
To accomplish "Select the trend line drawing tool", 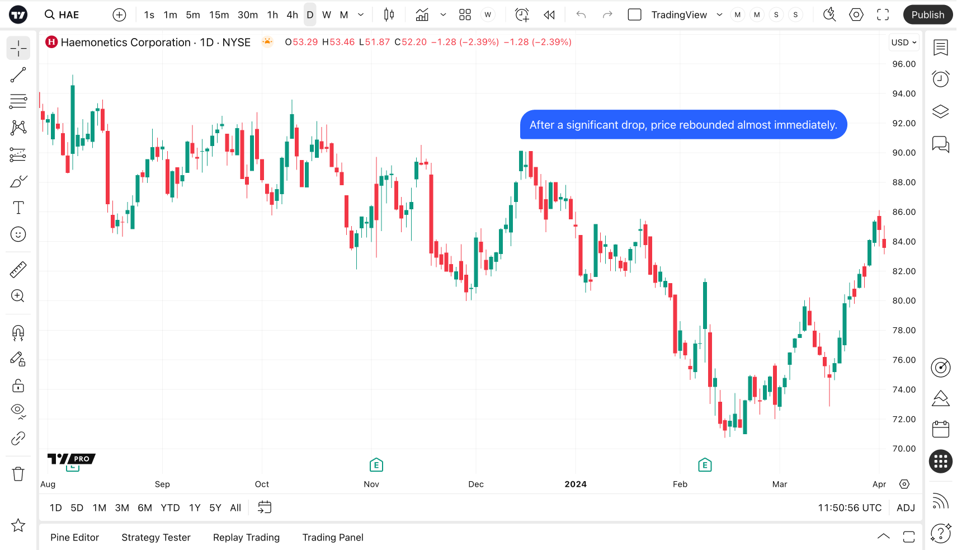I will [x=18, y=75].
